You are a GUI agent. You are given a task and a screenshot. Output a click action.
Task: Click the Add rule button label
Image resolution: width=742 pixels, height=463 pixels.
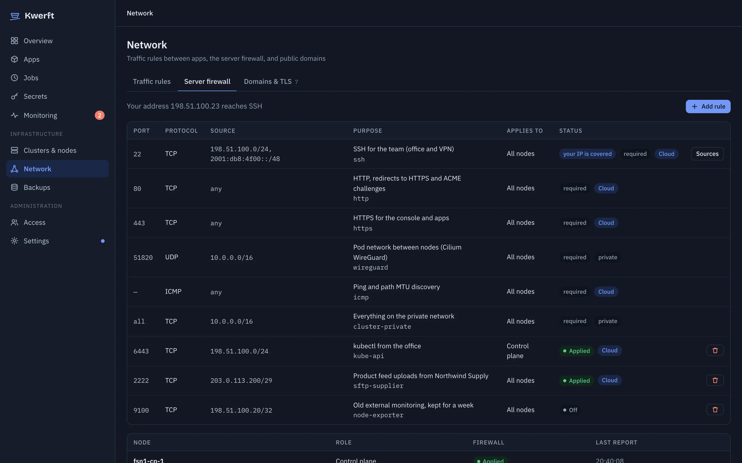[713, 106]
